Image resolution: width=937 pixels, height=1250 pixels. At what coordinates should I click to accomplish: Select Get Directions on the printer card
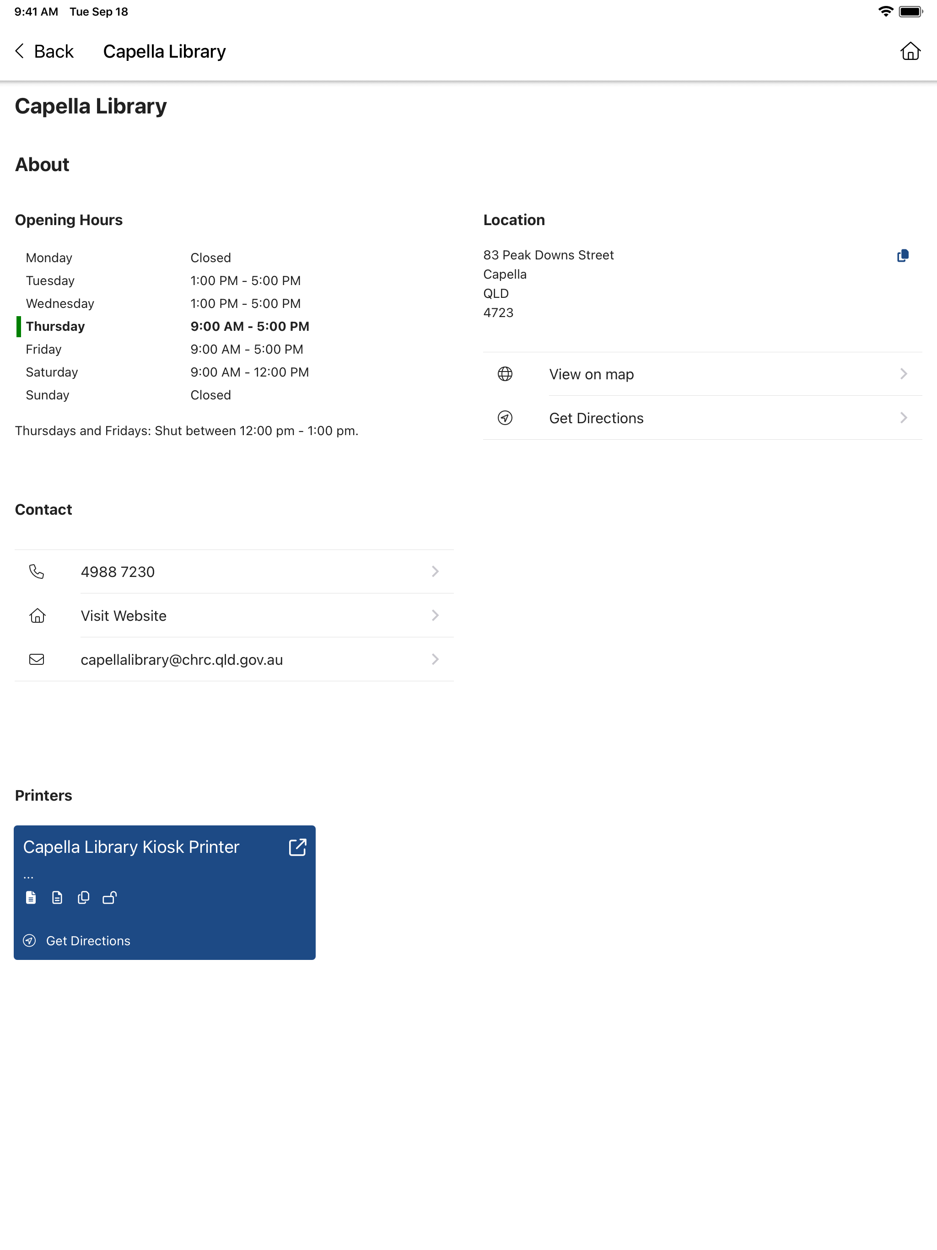(x=88, y=940)
